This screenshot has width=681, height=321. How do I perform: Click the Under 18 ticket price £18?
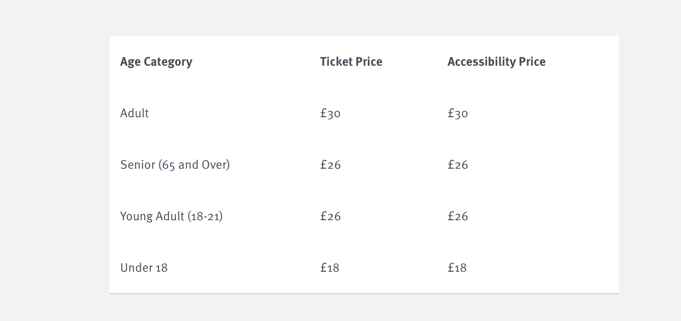click(330, 268)
